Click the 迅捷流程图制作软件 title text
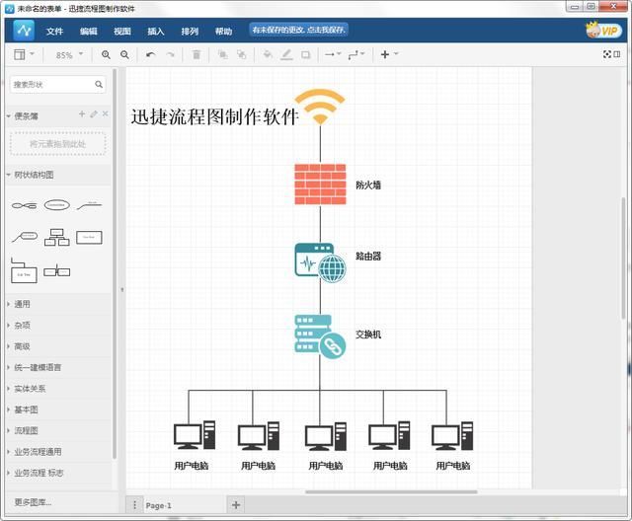Viewport: 632px width, 521px height. click(x=214, y=116)
